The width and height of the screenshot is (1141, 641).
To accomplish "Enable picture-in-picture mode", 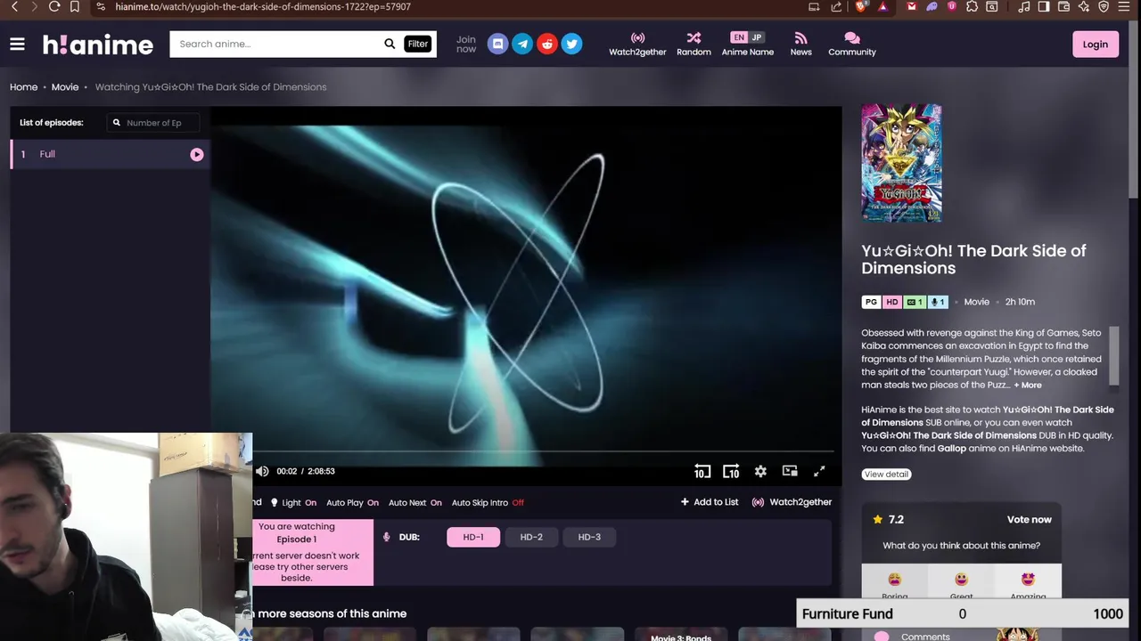I will click(x=790, y=471).
